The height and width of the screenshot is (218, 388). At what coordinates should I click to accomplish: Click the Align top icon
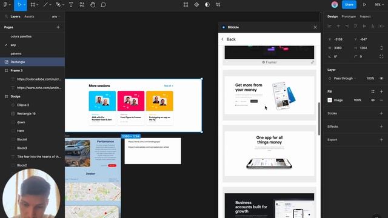[x=356, y=26]
